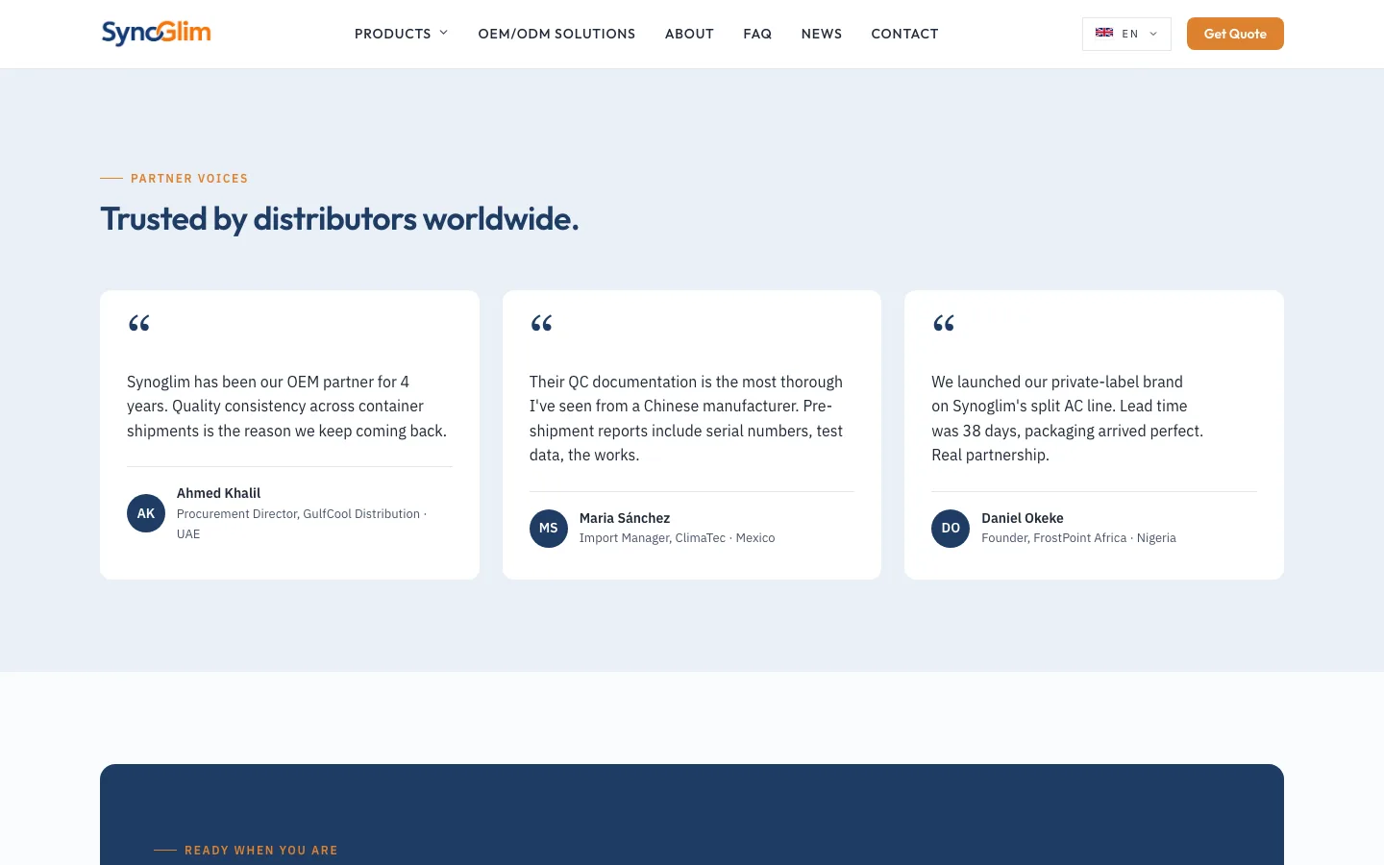Click the heading 'Trusted by distributors worldwide.'
Screen dimensions: 1384x865
(339, 219)
